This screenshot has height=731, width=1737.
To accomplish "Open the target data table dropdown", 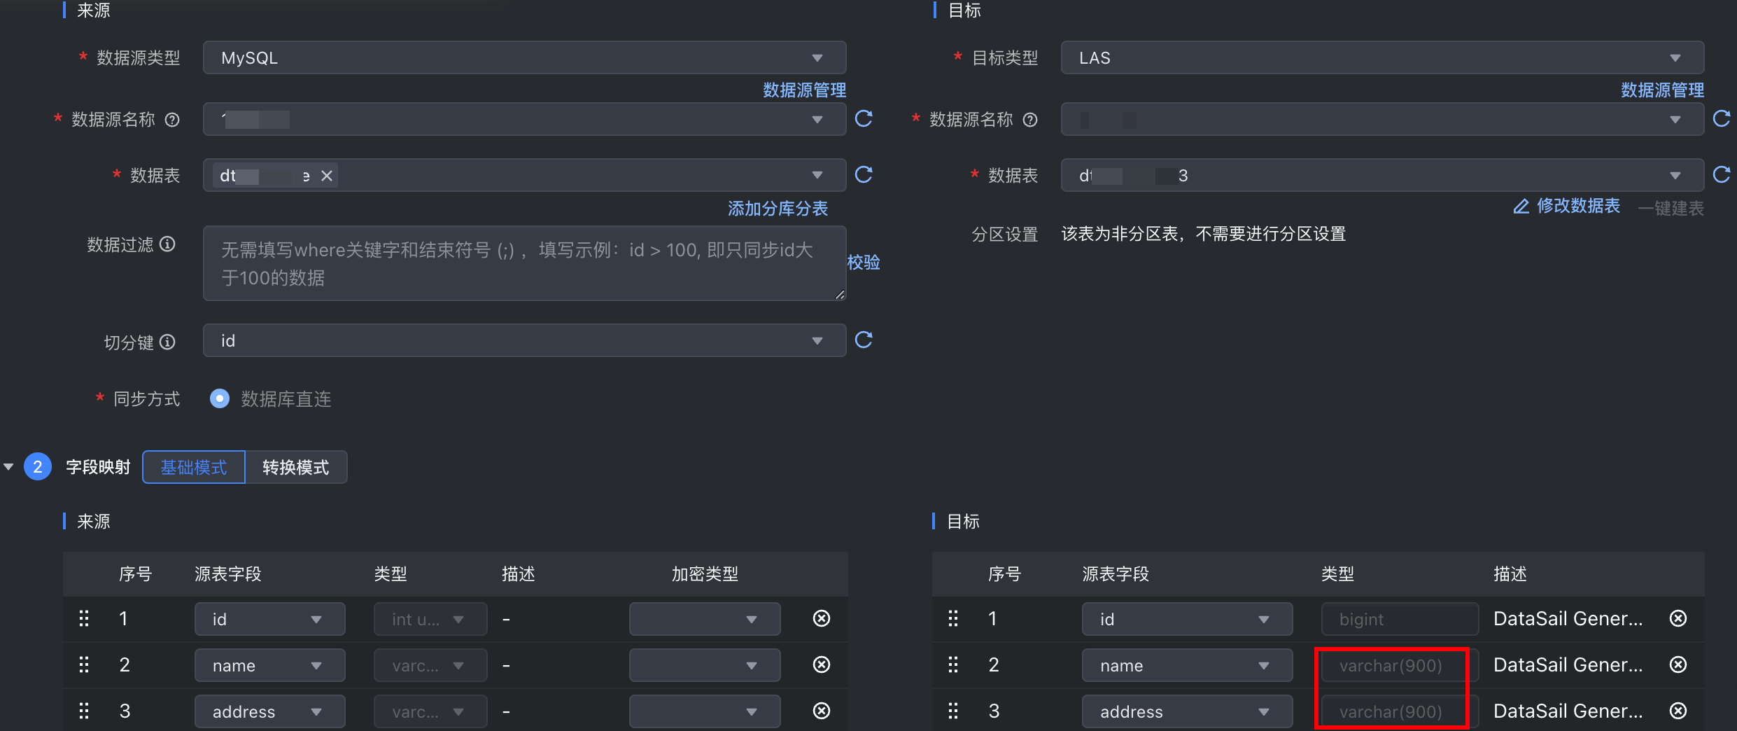I will (1382, 175).
